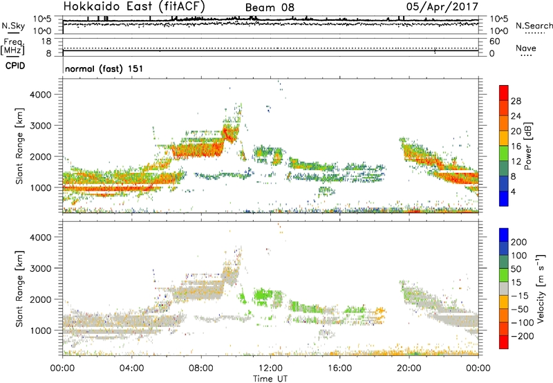Click the "60" Nave axis tick label
Viewport: 553px width, 383px height.
(x=494, y=41)
